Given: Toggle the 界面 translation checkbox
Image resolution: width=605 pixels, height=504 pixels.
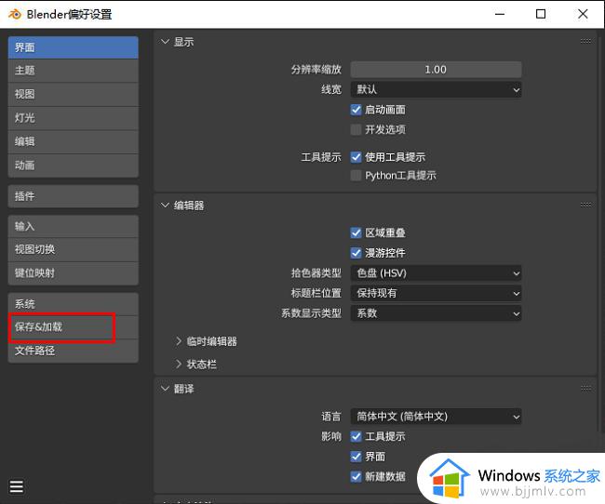Looking at the screenshot, I should point(356,457).
